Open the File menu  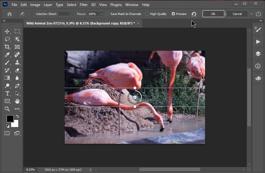point(14,5)
